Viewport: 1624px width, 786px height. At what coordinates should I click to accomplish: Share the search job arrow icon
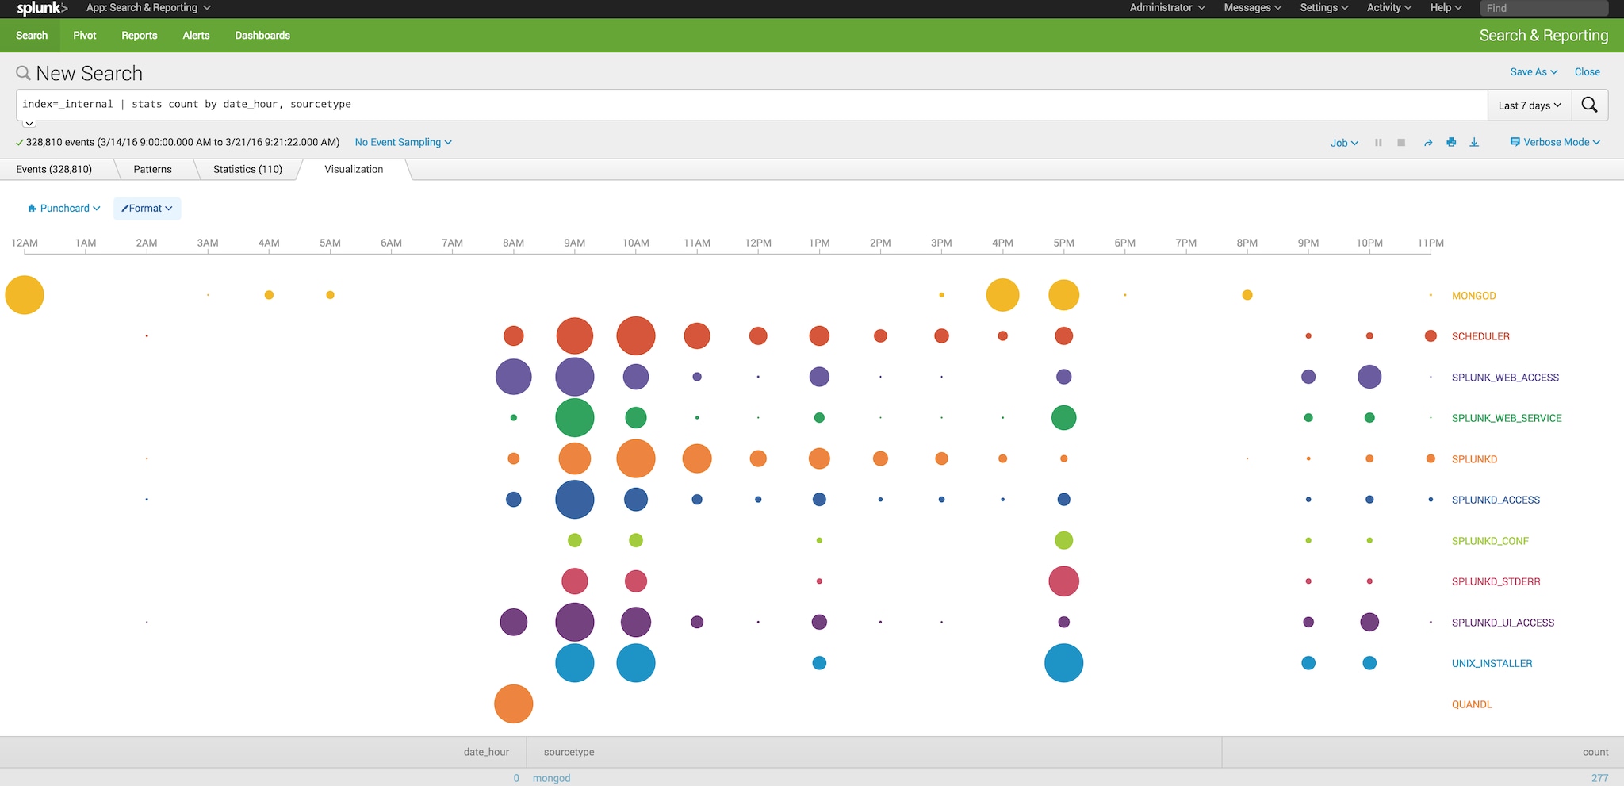[x=1428, y=143]
